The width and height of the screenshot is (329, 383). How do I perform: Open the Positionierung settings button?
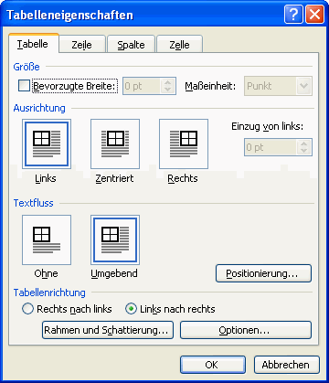[263, 273]
